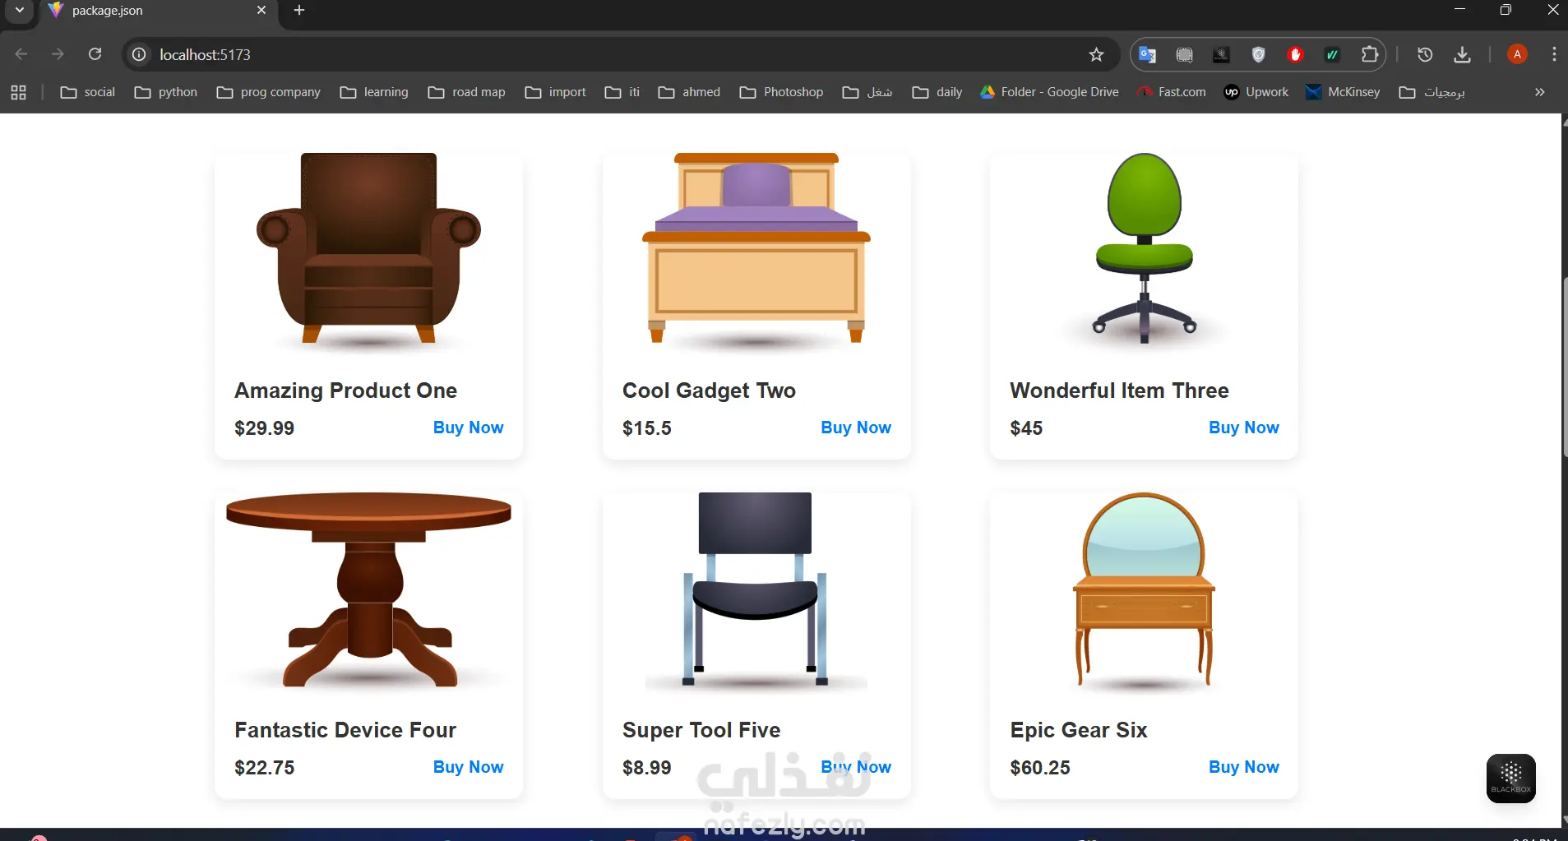Open browser history clock icon
Image resolution: width=1568 pixels, height=841 pixels.
(1425, 54)
